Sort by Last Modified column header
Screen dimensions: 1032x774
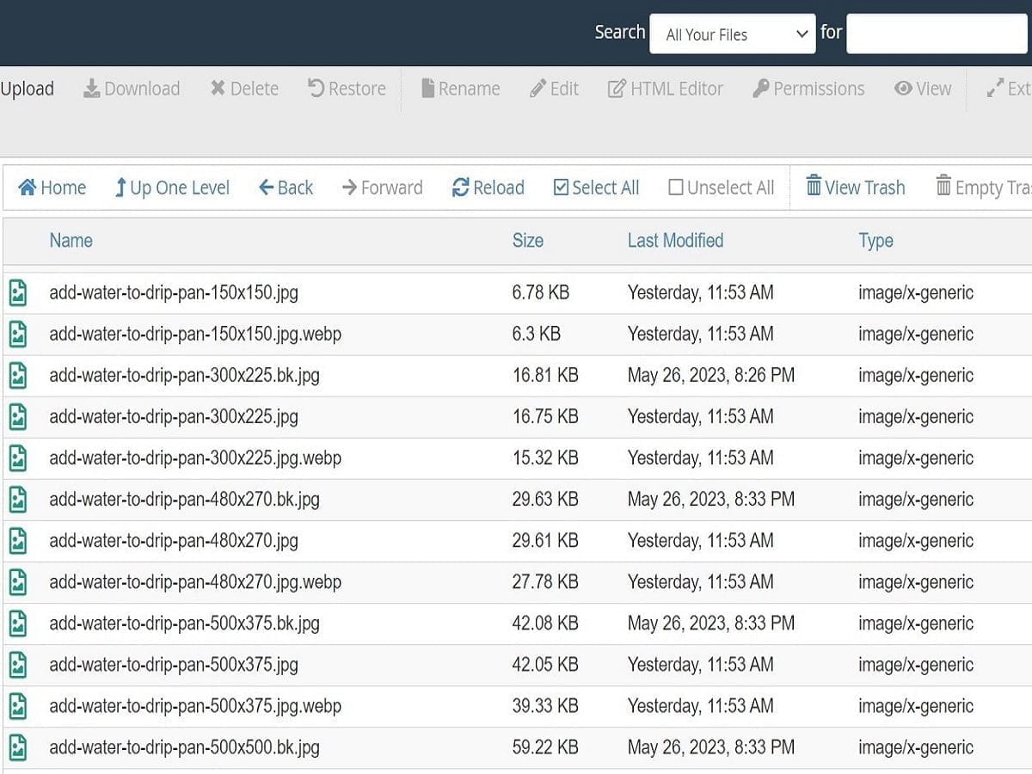pyautogui.click(x=675, y=241)
